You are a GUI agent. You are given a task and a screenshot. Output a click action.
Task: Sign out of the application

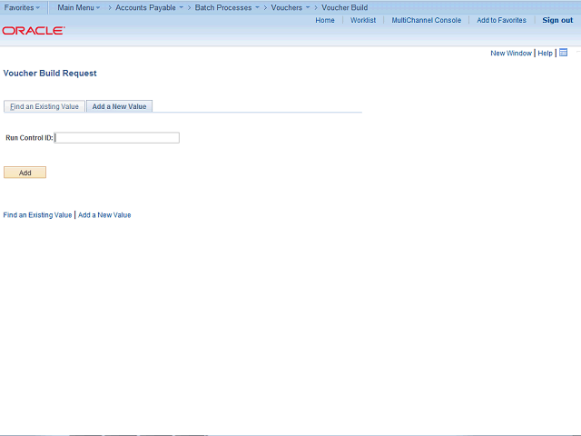click(x=557, y=20)
